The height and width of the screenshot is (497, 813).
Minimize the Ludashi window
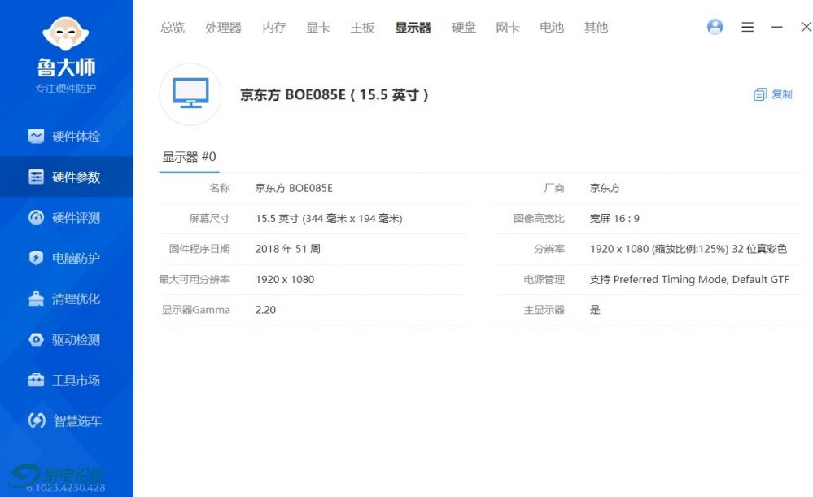pyautogui.click(x=776, y=27)
